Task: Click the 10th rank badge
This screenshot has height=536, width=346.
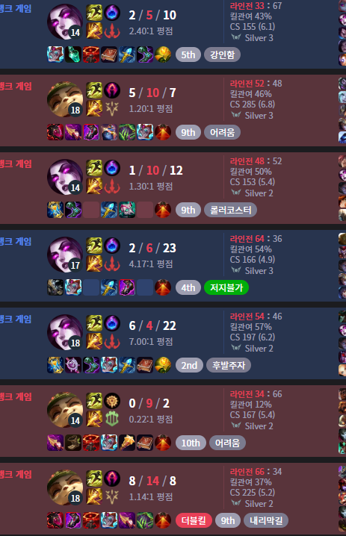Action: click(191, 443)
